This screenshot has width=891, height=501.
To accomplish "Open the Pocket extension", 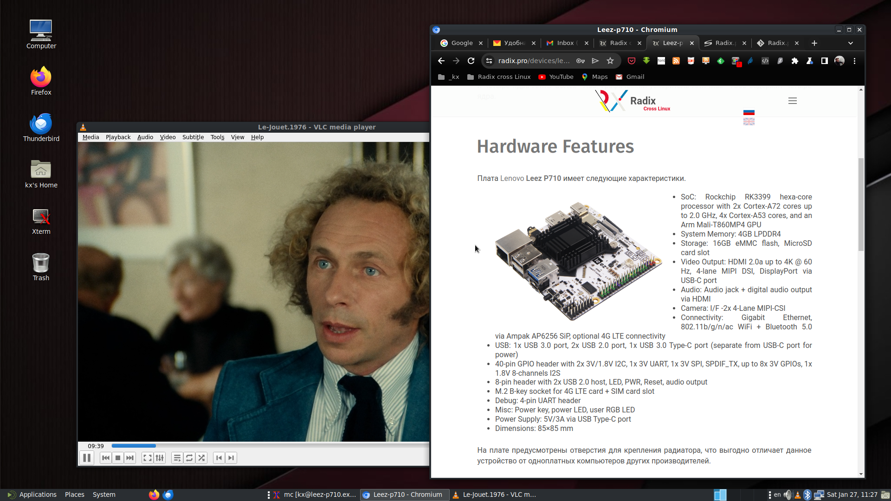I will point(632,61).
